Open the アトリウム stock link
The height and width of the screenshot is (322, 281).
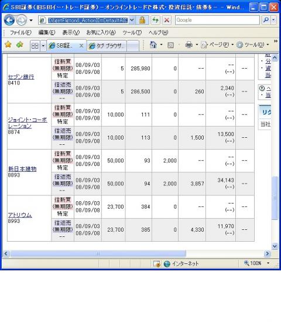(20, 215)
